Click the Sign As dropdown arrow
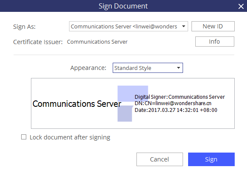Image resolution: width=247 pixels, height=178 pixels. click(x=183, y=26)
